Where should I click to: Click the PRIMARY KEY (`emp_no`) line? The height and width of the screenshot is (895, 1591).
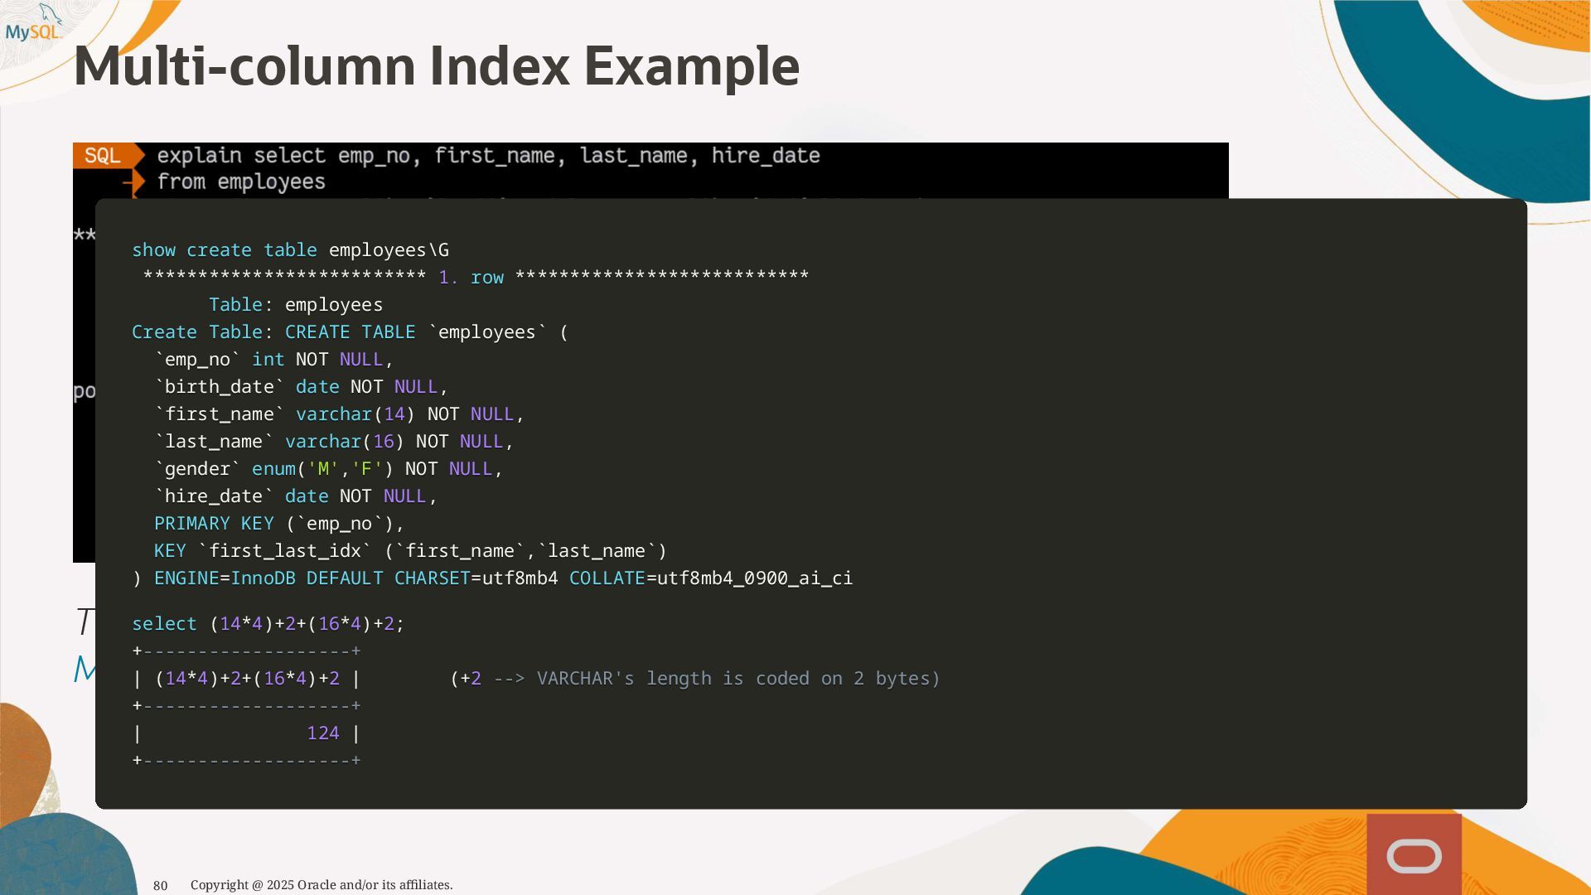point(278,524)
